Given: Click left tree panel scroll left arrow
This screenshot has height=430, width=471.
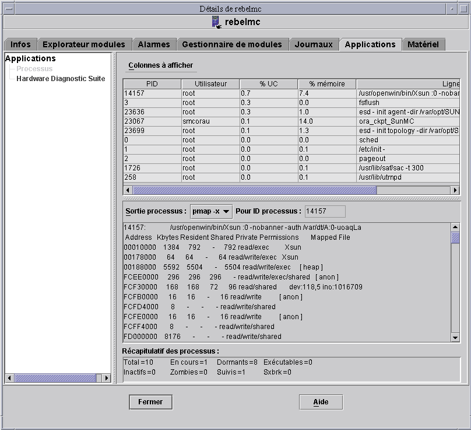Looking at the screenshot, I should (x=9, y=378).
